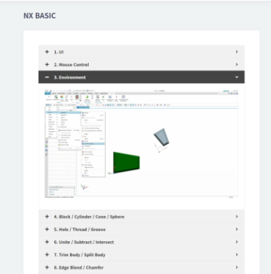Open "7. Trim Body / Split Body" title
Viewport: 271px width, 274px height.
tap(79, 255)
